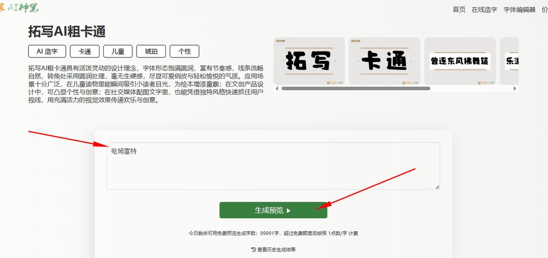The height and width of the screenshot is (258, 548).
Task: Click the 拓写AI粗卡通 title heading
Action: pos(67,32)
